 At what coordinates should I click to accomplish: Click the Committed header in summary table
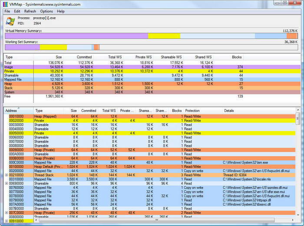(84, 57)
